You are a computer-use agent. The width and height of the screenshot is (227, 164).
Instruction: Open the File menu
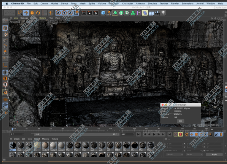(x=29, y=3)
